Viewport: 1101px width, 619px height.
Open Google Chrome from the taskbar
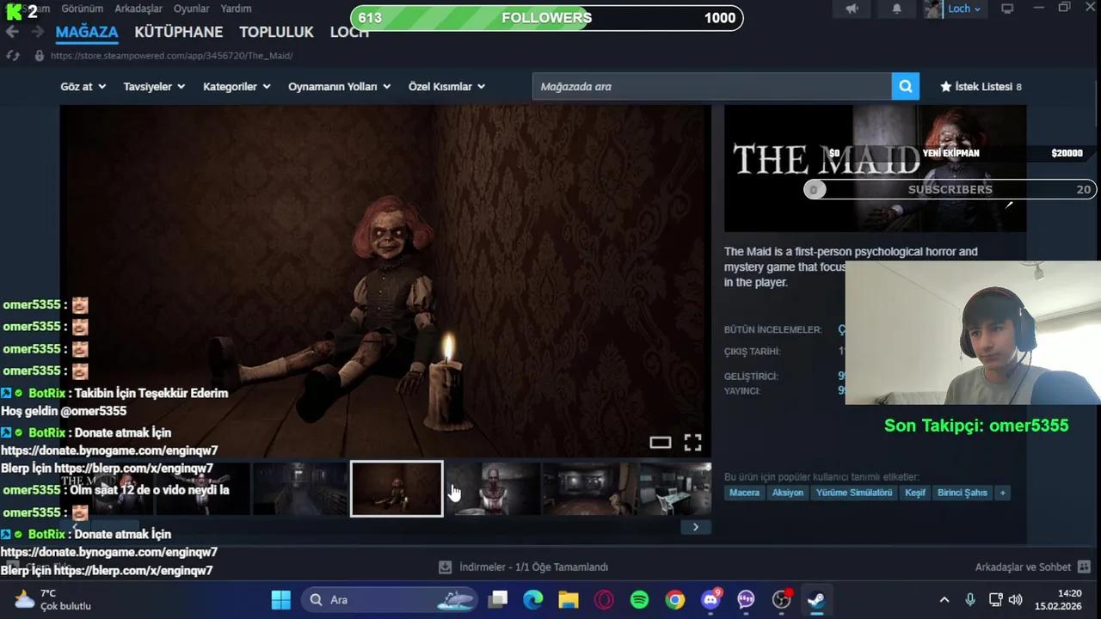click(675, 599)
